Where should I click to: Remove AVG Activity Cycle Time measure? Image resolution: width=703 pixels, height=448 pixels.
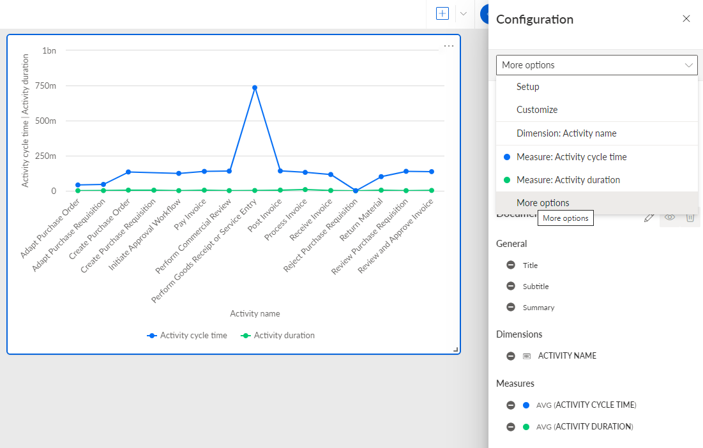[x=511, y=405]
